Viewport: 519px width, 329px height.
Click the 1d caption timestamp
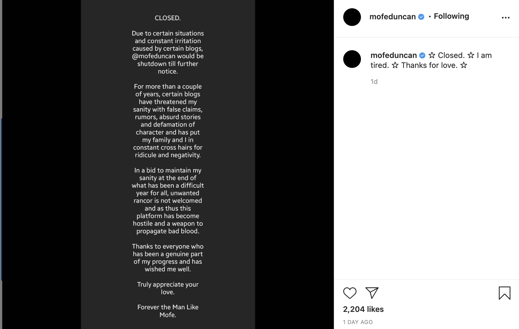point(374,82)
